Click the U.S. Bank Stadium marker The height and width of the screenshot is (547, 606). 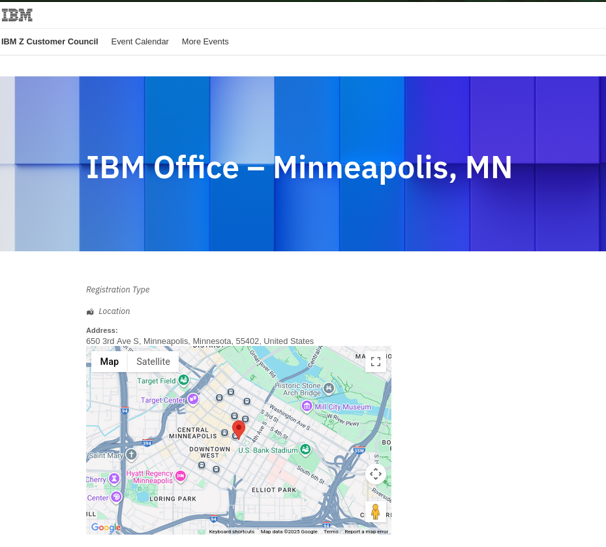click(305, 449)
